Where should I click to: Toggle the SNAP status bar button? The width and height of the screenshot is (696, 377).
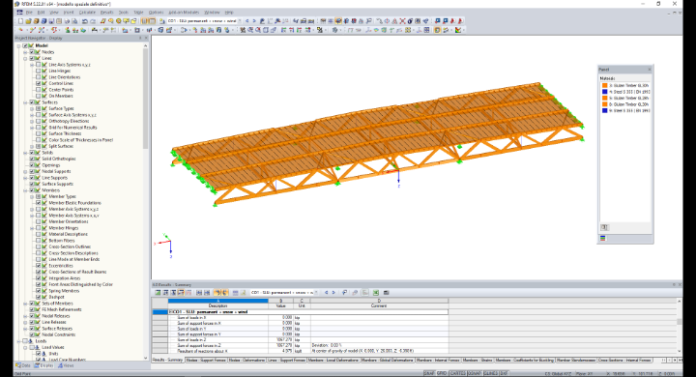[x=429, y=373]
